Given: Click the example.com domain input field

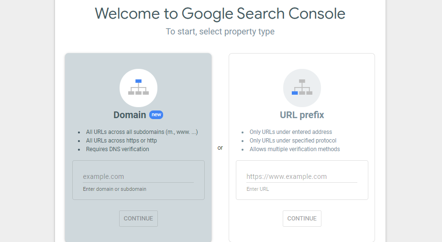Looking at the screenshot, I should (138, 176).
